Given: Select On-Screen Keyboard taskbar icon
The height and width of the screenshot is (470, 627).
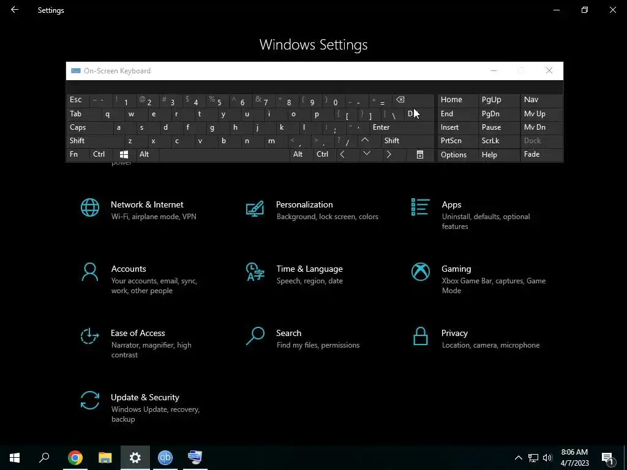Looking at the screenshot, I should tap(195, 458).
